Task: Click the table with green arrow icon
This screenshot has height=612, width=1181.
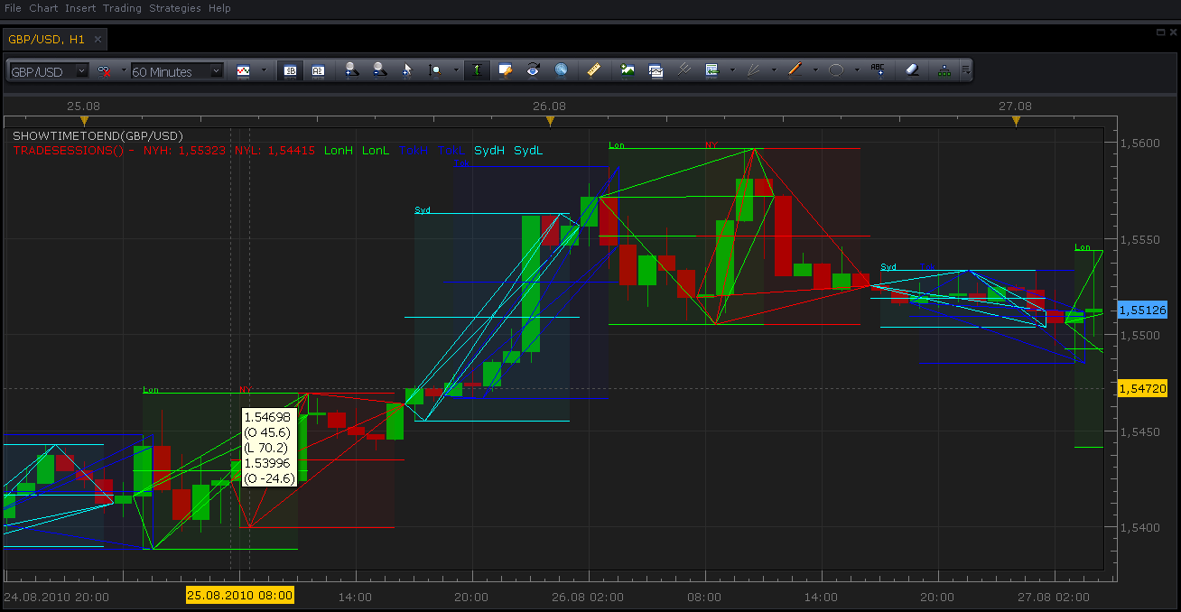Action: pos(711,70)
